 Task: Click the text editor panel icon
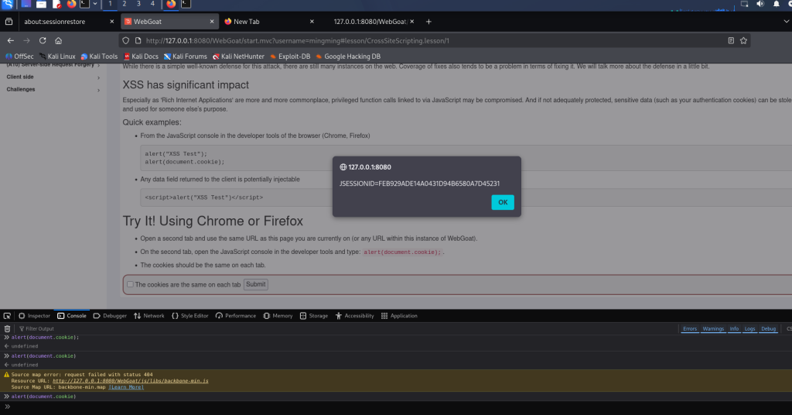56,4
